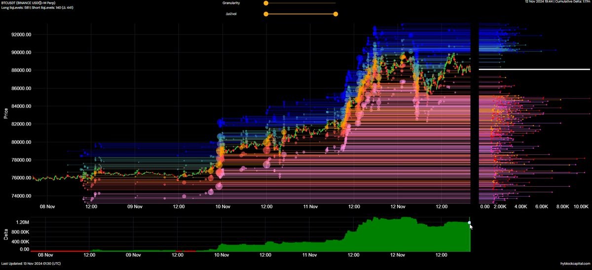Select the left handle of Δoi/vol slider

(266, 14)
